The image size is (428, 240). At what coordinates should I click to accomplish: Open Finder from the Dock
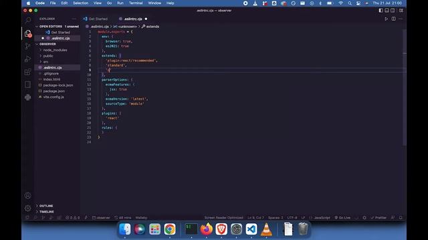tap(125, 229)
